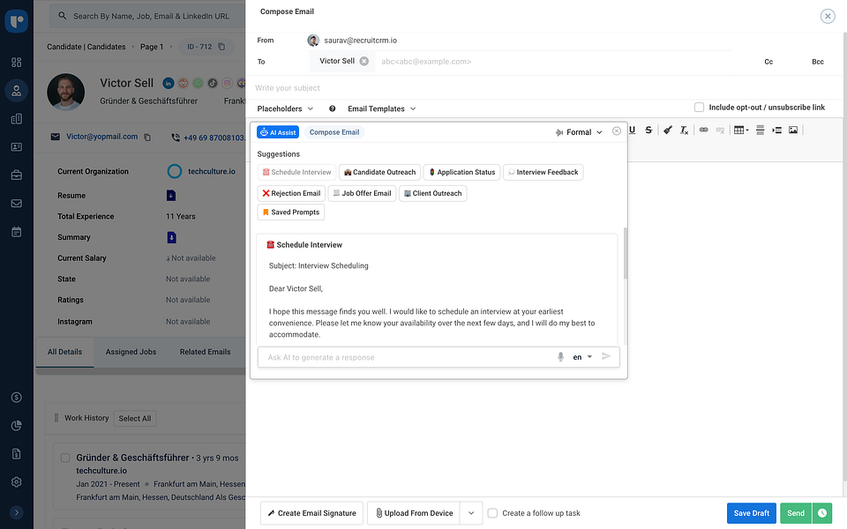Screen dimensions: 847x529
Task: Click the microphone icon in the AI prompt bar
Action: [561, 356]
